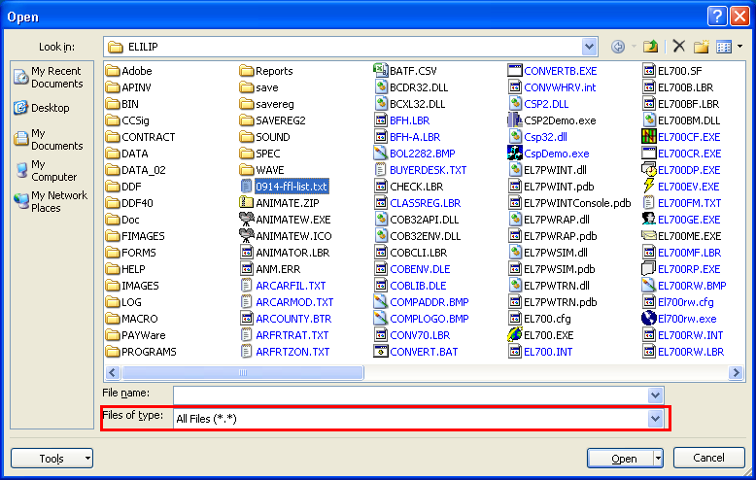Select the PROGRAMS folder
Screen dimensions: 756x480
141,352
